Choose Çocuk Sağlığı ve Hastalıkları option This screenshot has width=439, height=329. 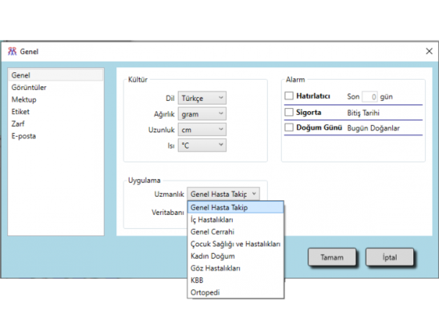235,244
